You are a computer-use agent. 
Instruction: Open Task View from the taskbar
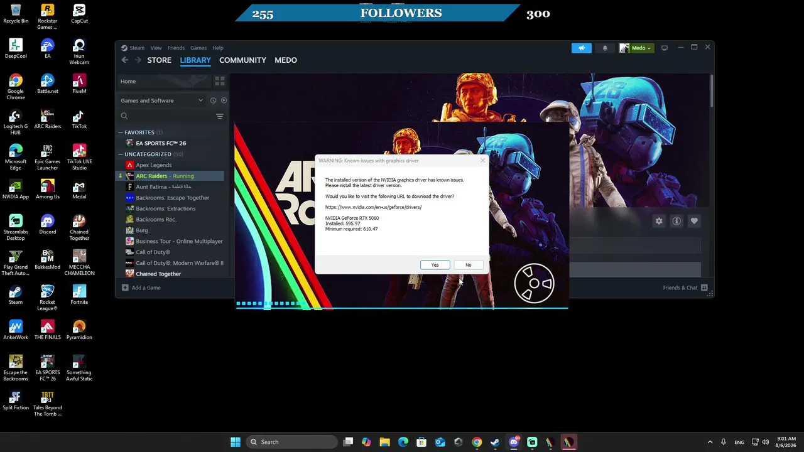click(x=348, y=442)
